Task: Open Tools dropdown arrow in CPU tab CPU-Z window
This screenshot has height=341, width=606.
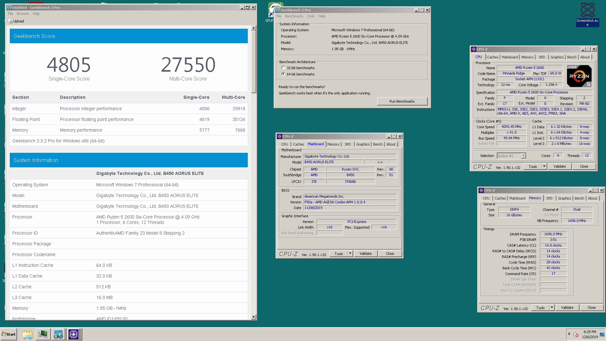Action: [544, 166]
